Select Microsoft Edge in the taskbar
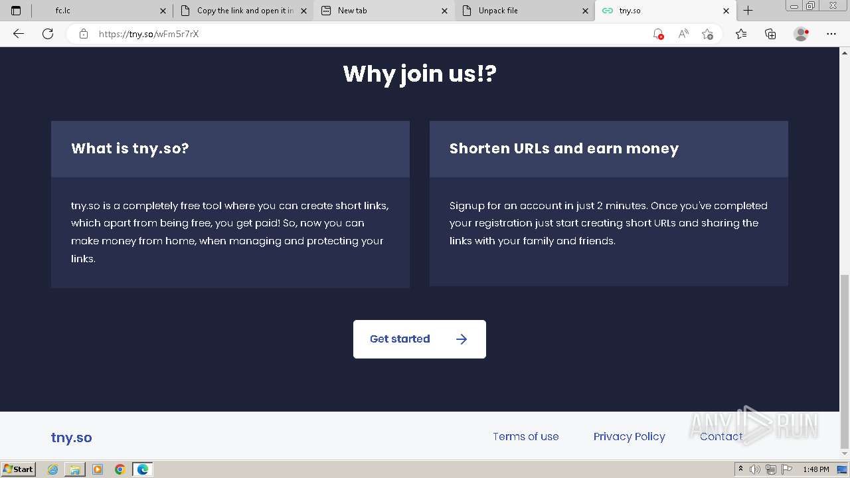This screenshot has width=850, height=478. [x=143, y=469]
